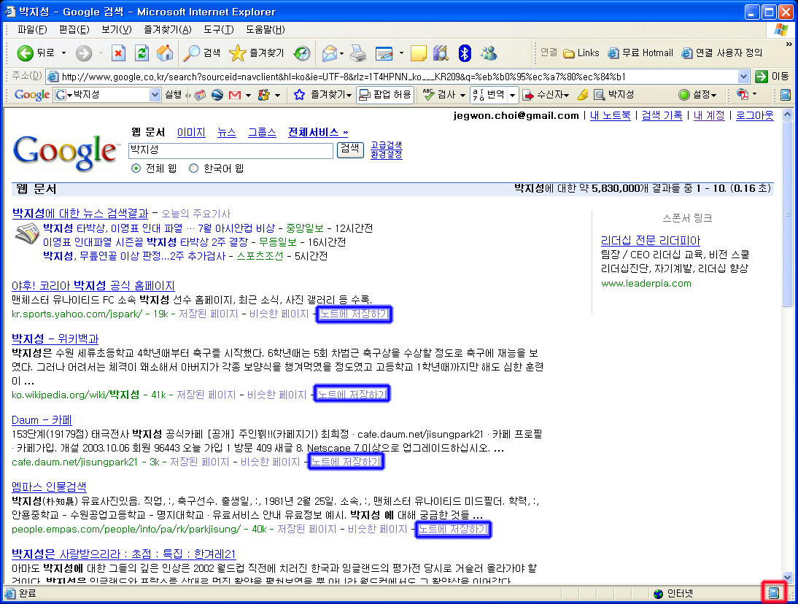Click the highlighter pen icon in Google toolbar
Screen dimensions: 798x604
[x=584, y=95]
